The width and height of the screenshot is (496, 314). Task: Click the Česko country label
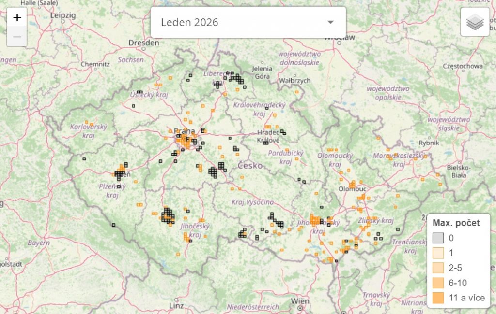click(x=250, y=166)
